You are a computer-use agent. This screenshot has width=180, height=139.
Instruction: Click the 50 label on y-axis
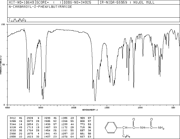point(4,65)
